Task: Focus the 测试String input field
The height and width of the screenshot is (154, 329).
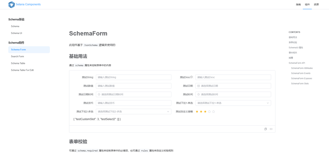Action: [134, 77]
